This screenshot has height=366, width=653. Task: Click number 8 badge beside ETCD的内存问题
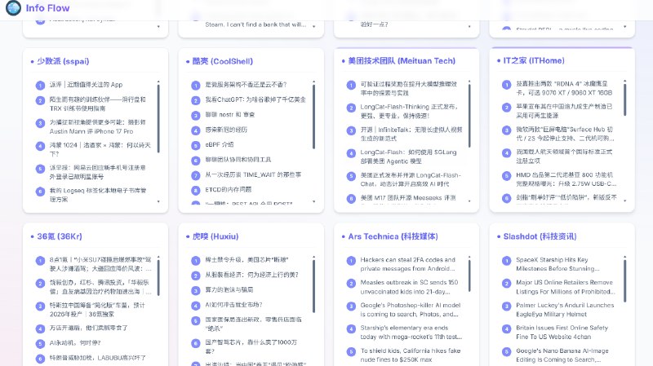[x=196, y=191]
